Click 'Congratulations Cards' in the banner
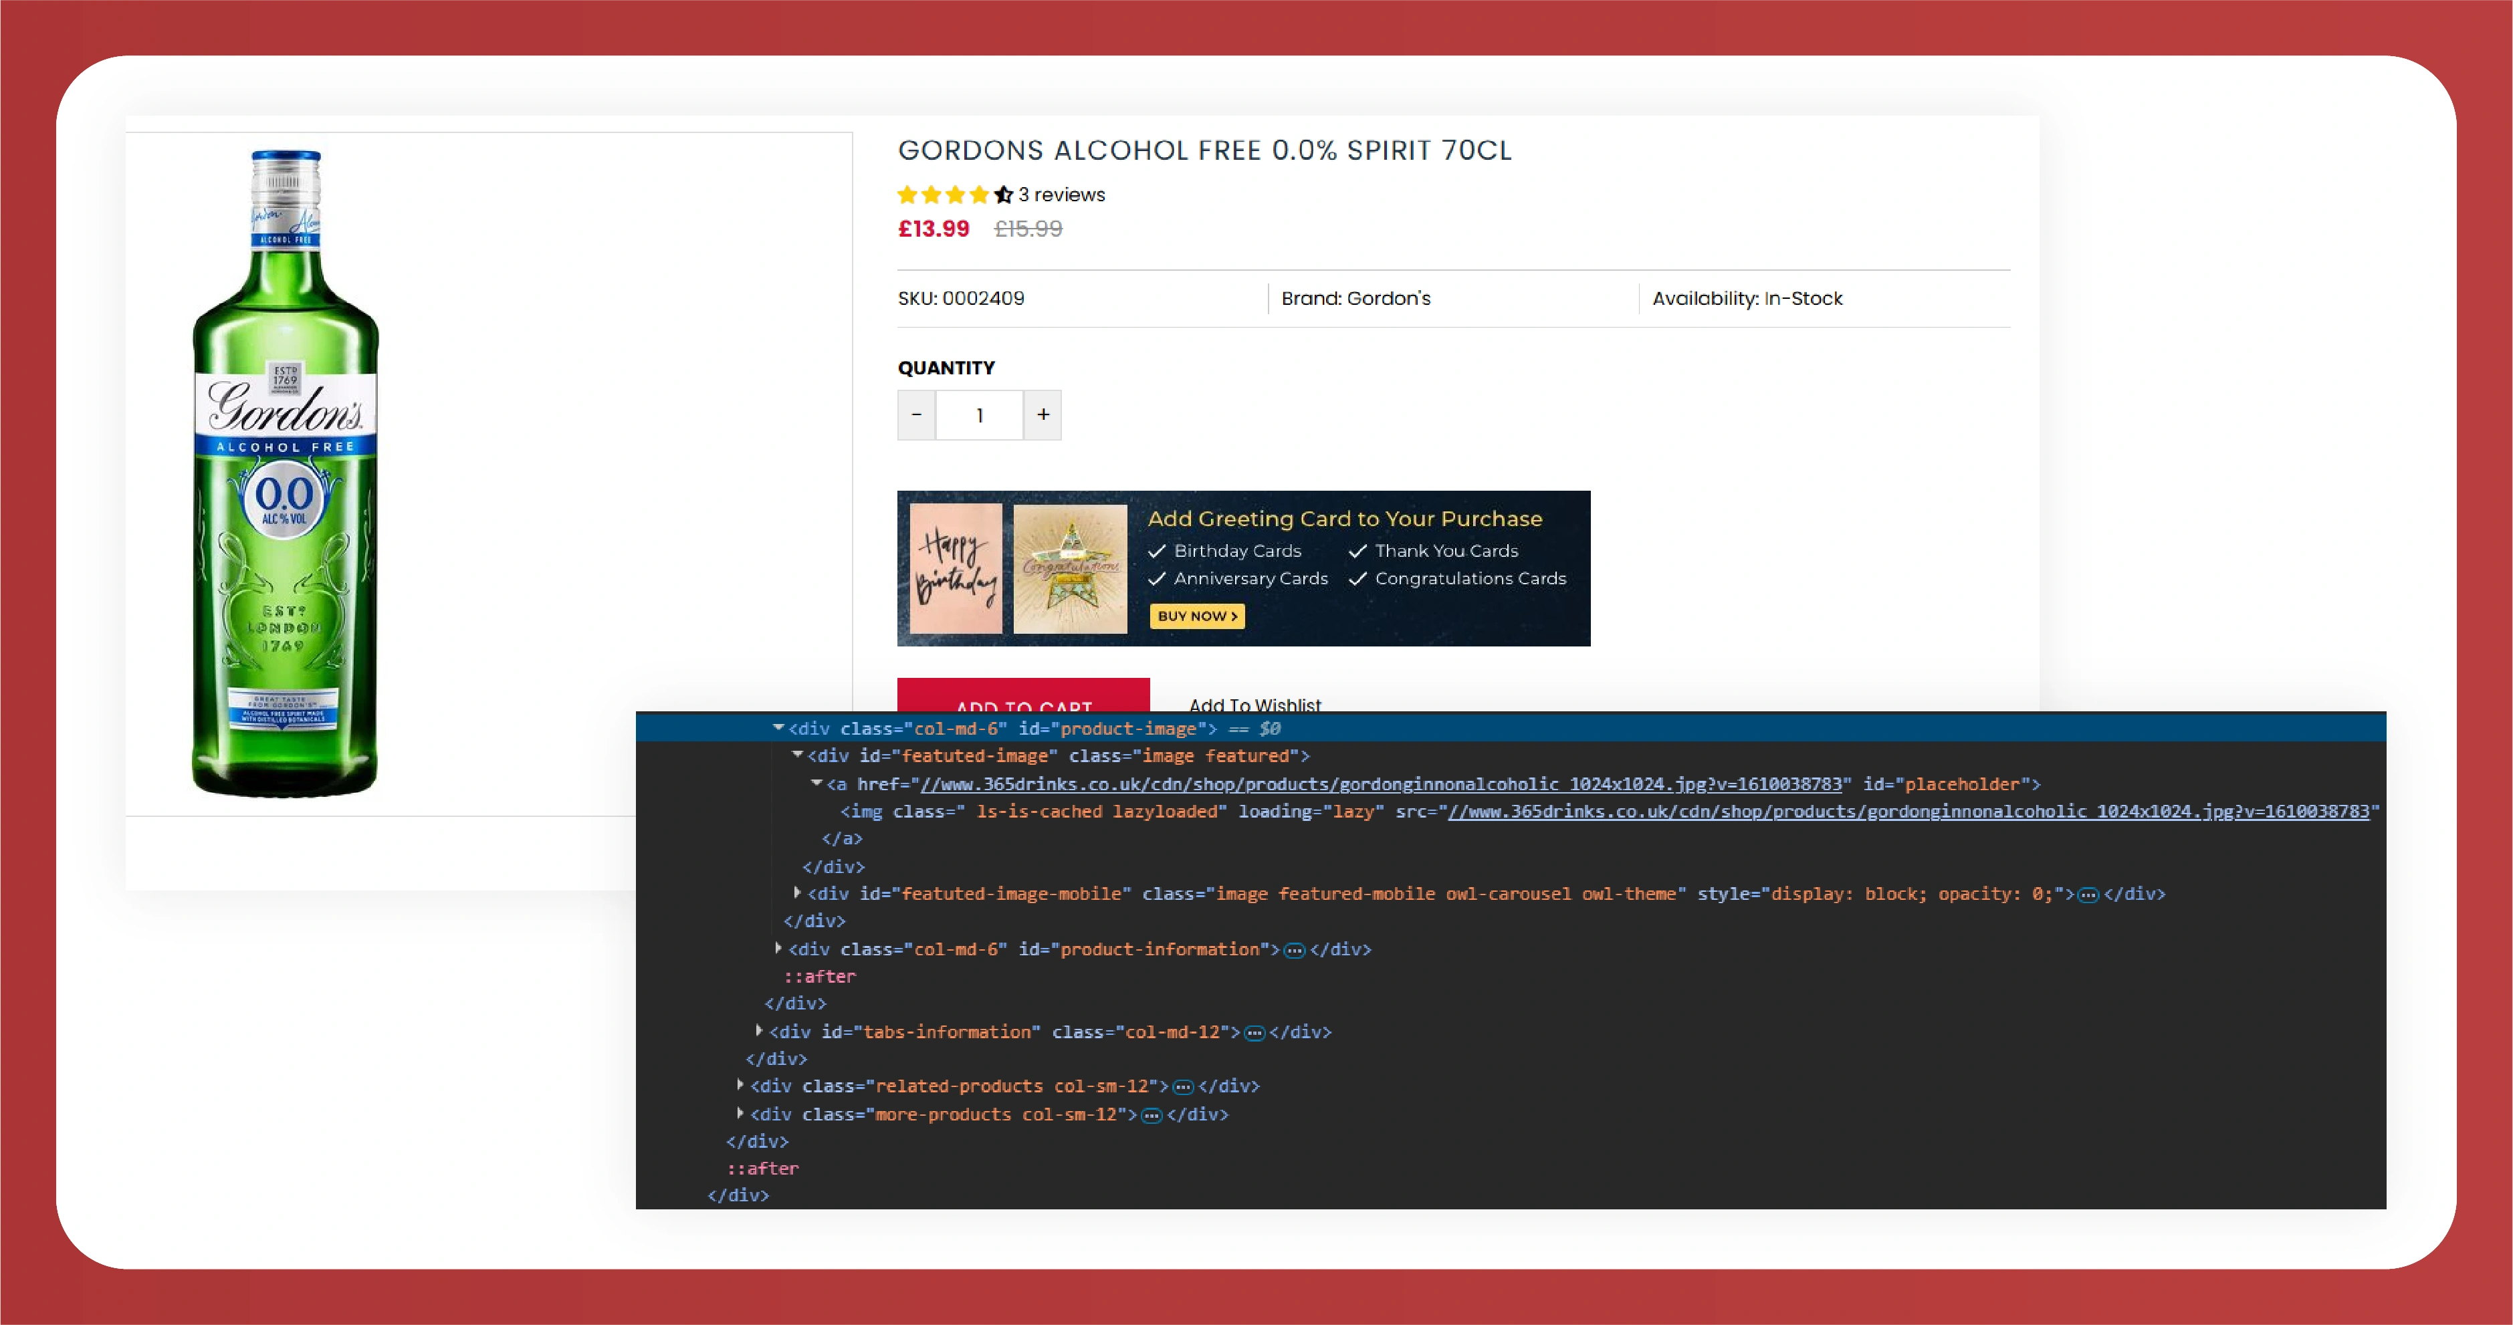2513x1325 pixels. click(1471, 578)
